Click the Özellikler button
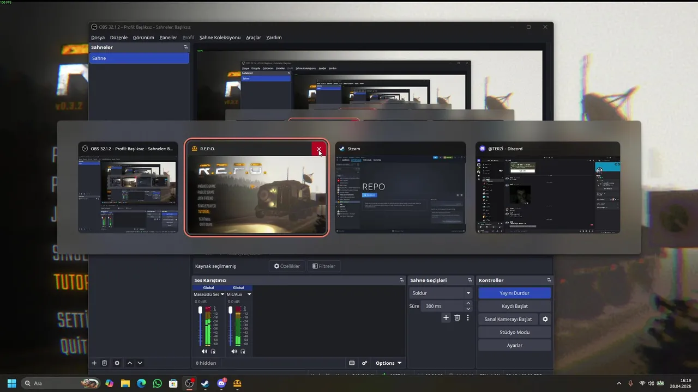This screenshot has width=698, height=392. click(x=287, y=266)
